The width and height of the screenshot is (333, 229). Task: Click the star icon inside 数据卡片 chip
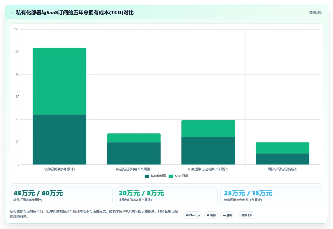coord(240,215)
